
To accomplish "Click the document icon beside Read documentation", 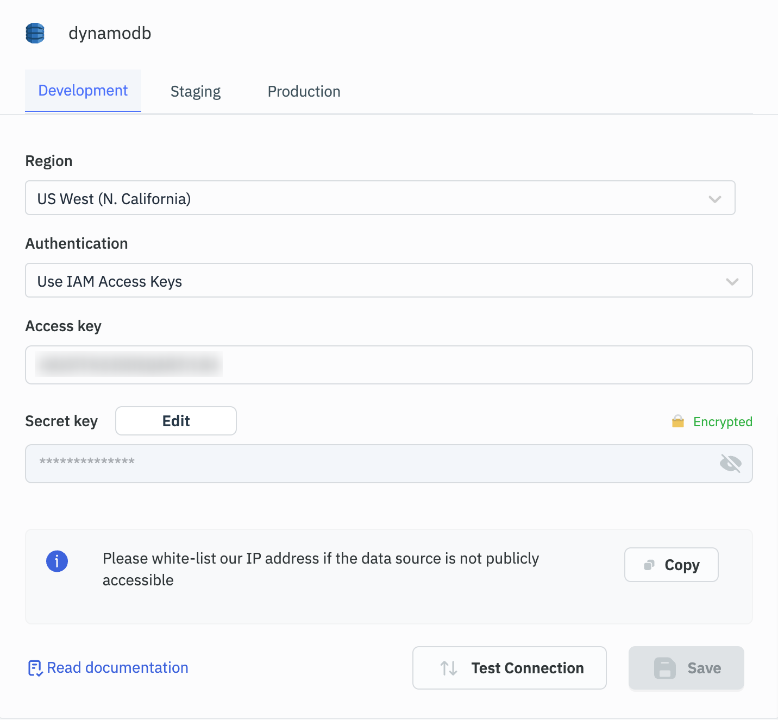I will [x=35, y=668].
